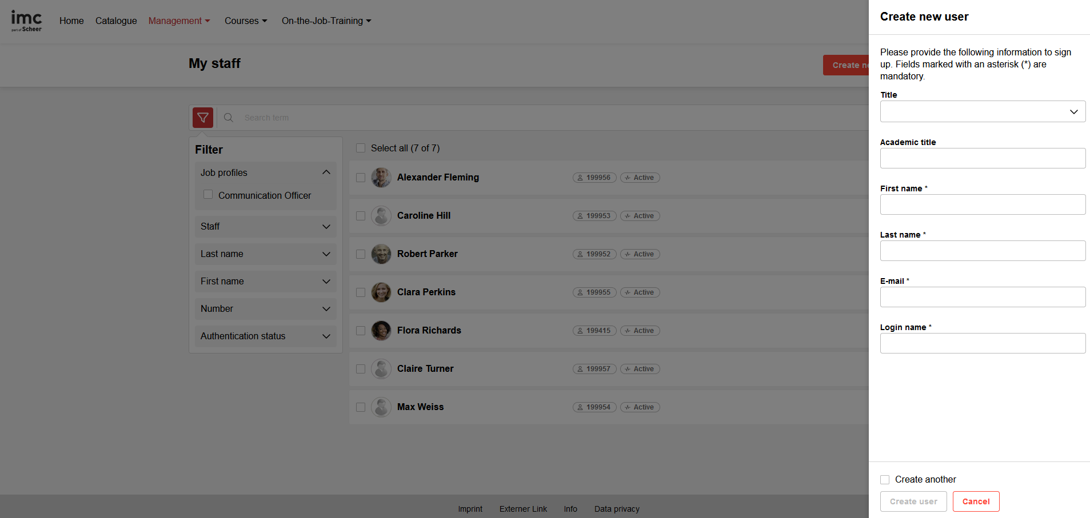Screen dimensions: 1090x518
Task: Open the Title dropdown
Action: coord(983,112)
